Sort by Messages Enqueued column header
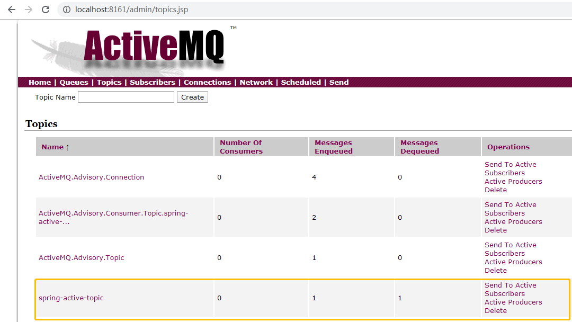 click(x=334, y=147)
